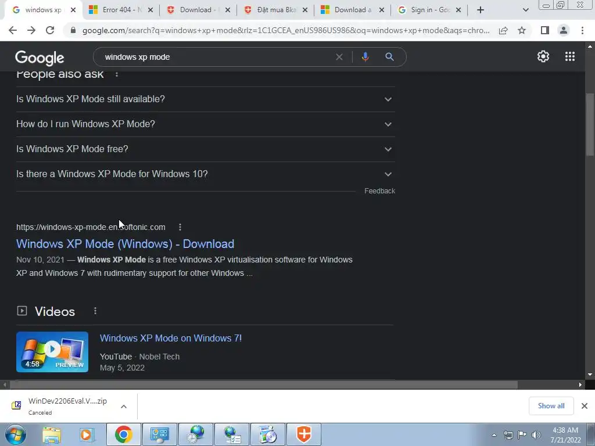595x446 pixels.
Task: Submit search with magnifier icon
Action: pos(389,57)
